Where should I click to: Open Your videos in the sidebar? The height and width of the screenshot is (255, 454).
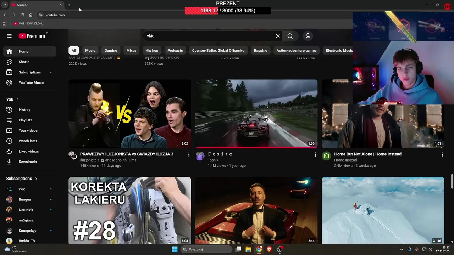click(x=30, y=130)
